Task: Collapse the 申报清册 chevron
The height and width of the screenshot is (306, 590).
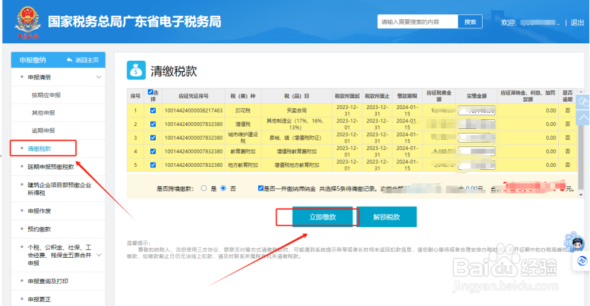Action: tap(98, 77)
